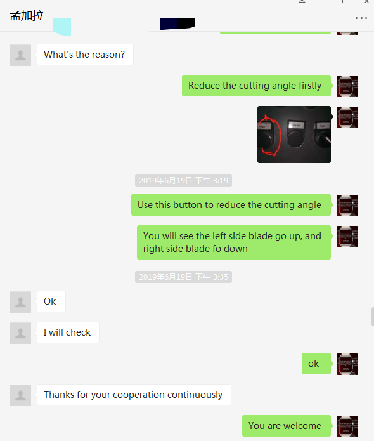The width and height of the screenshot is (374, 441).
Task: Pin the chat window on top
Action: click(302, 2)
